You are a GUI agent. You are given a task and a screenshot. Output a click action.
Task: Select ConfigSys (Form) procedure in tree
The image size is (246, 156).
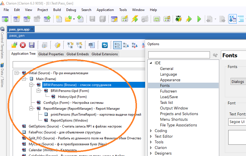pos(73,102)
